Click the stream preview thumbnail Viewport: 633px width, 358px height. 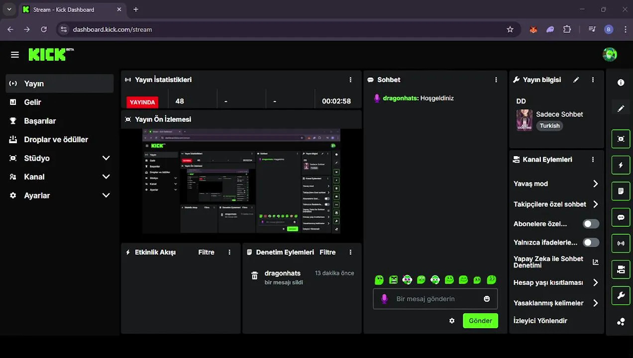(241, 181)
